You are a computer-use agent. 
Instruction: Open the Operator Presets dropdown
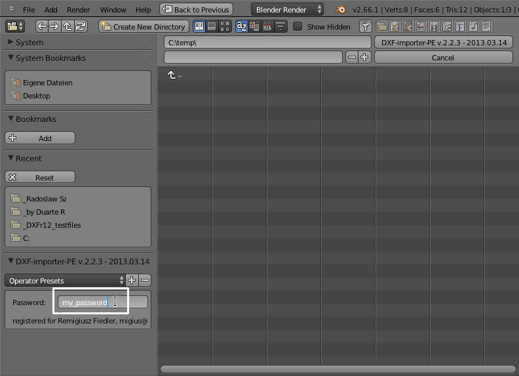66,280
